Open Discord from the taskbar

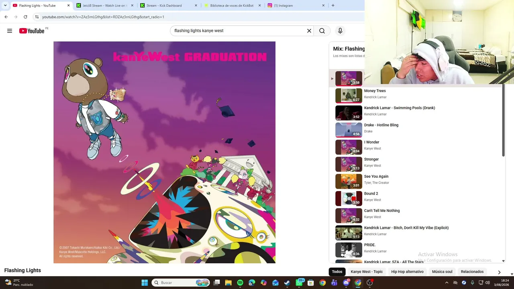[x=346, y=283]
